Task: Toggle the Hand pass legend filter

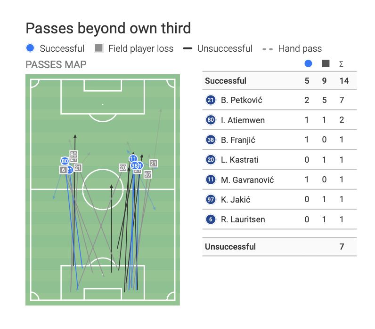Action: coord(293,48)
